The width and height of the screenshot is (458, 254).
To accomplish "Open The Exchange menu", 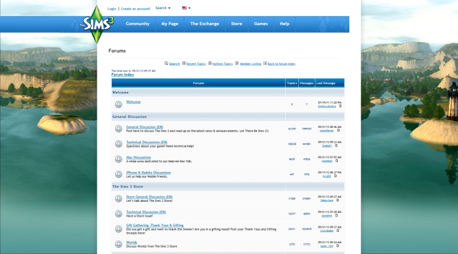I will pos(204,24).
